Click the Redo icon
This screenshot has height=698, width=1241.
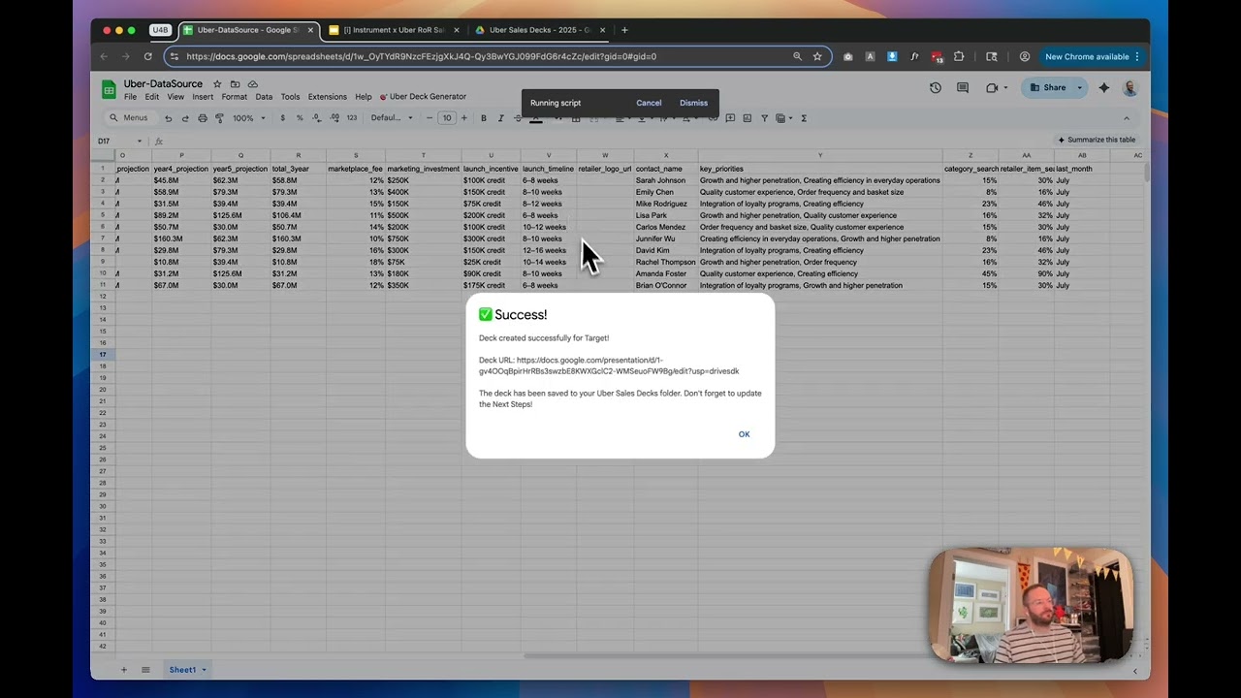pos(185,118)
